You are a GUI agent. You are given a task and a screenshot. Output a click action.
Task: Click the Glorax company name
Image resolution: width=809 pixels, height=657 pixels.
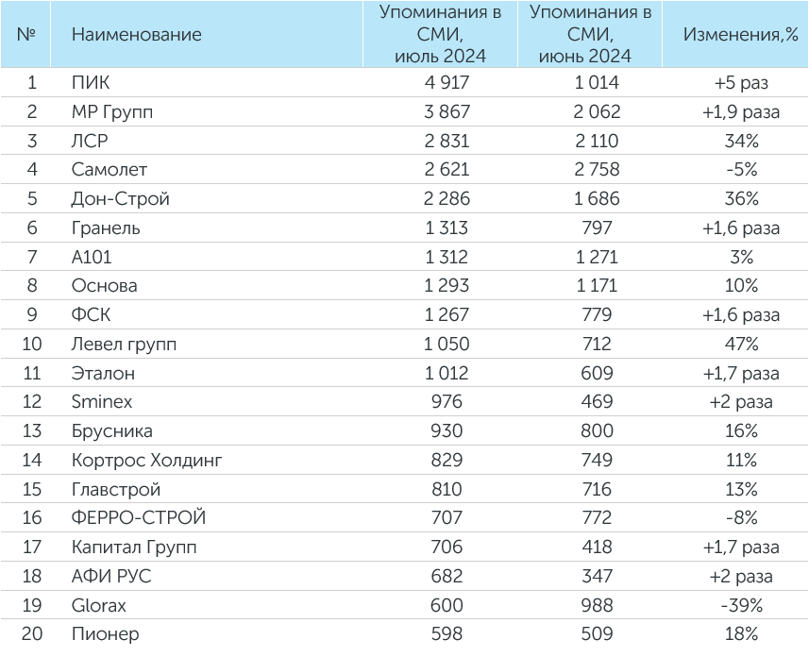click(x=98, y=605)
